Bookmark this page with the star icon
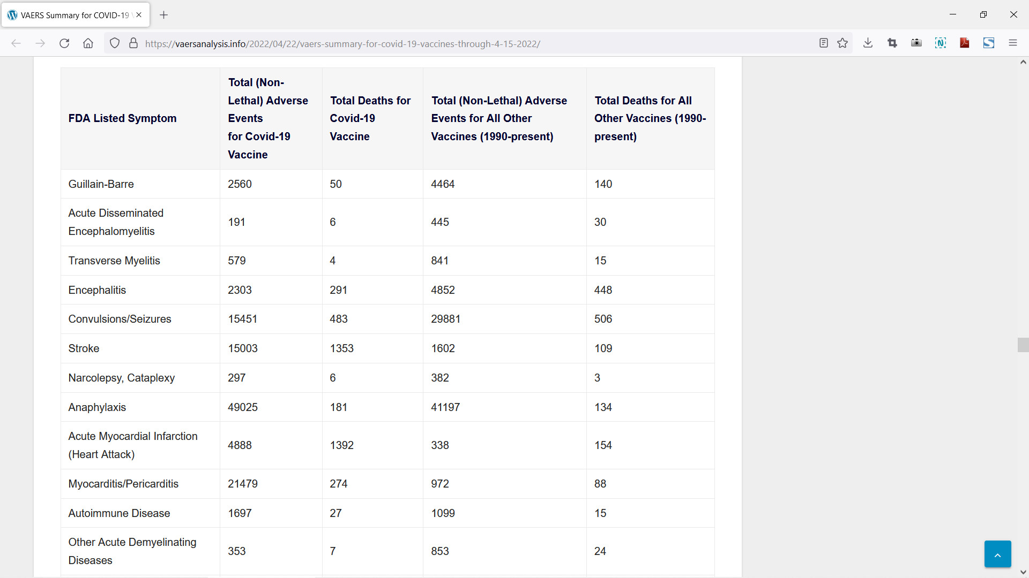1029x578 pixels. pyautogui.click(x=842, y=43)
